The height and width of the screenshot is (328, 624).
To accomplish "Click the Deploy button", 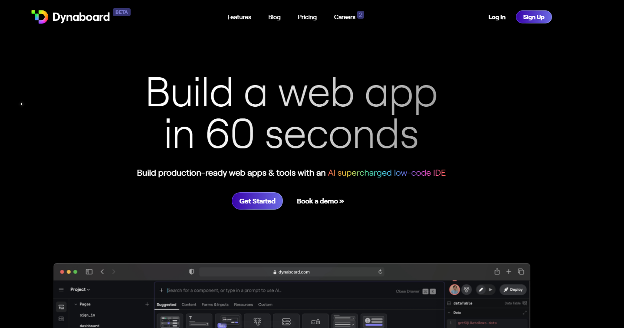I will [513, 289].
